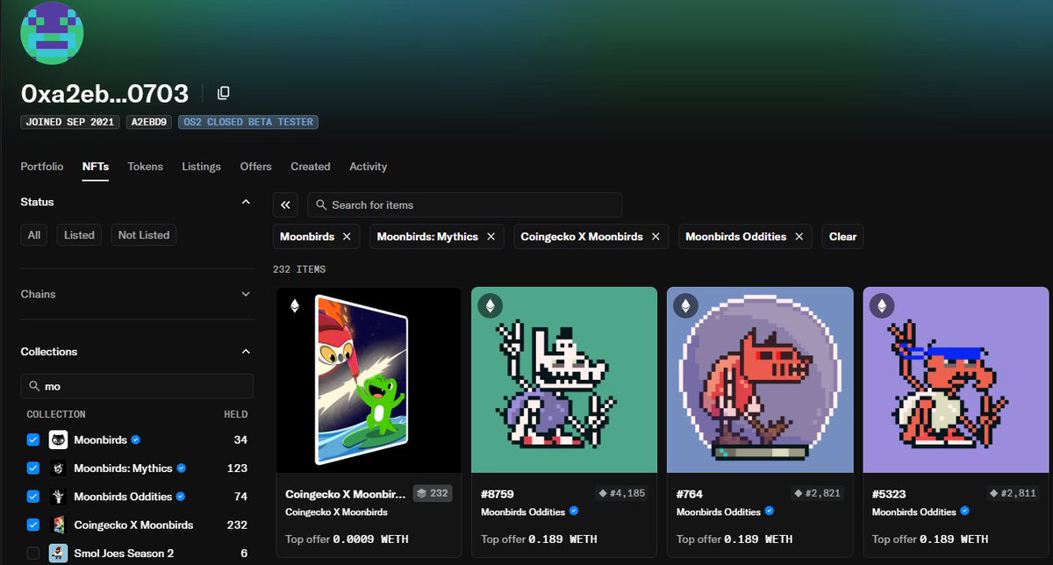1053x565 pixels.
Task: Click Top offer 0.0009 WETH text
Action: pos(347,539)
